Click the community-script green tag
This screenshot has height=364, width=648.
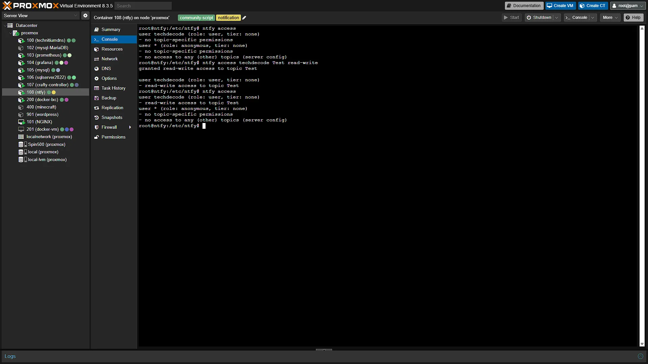(196, 18)
